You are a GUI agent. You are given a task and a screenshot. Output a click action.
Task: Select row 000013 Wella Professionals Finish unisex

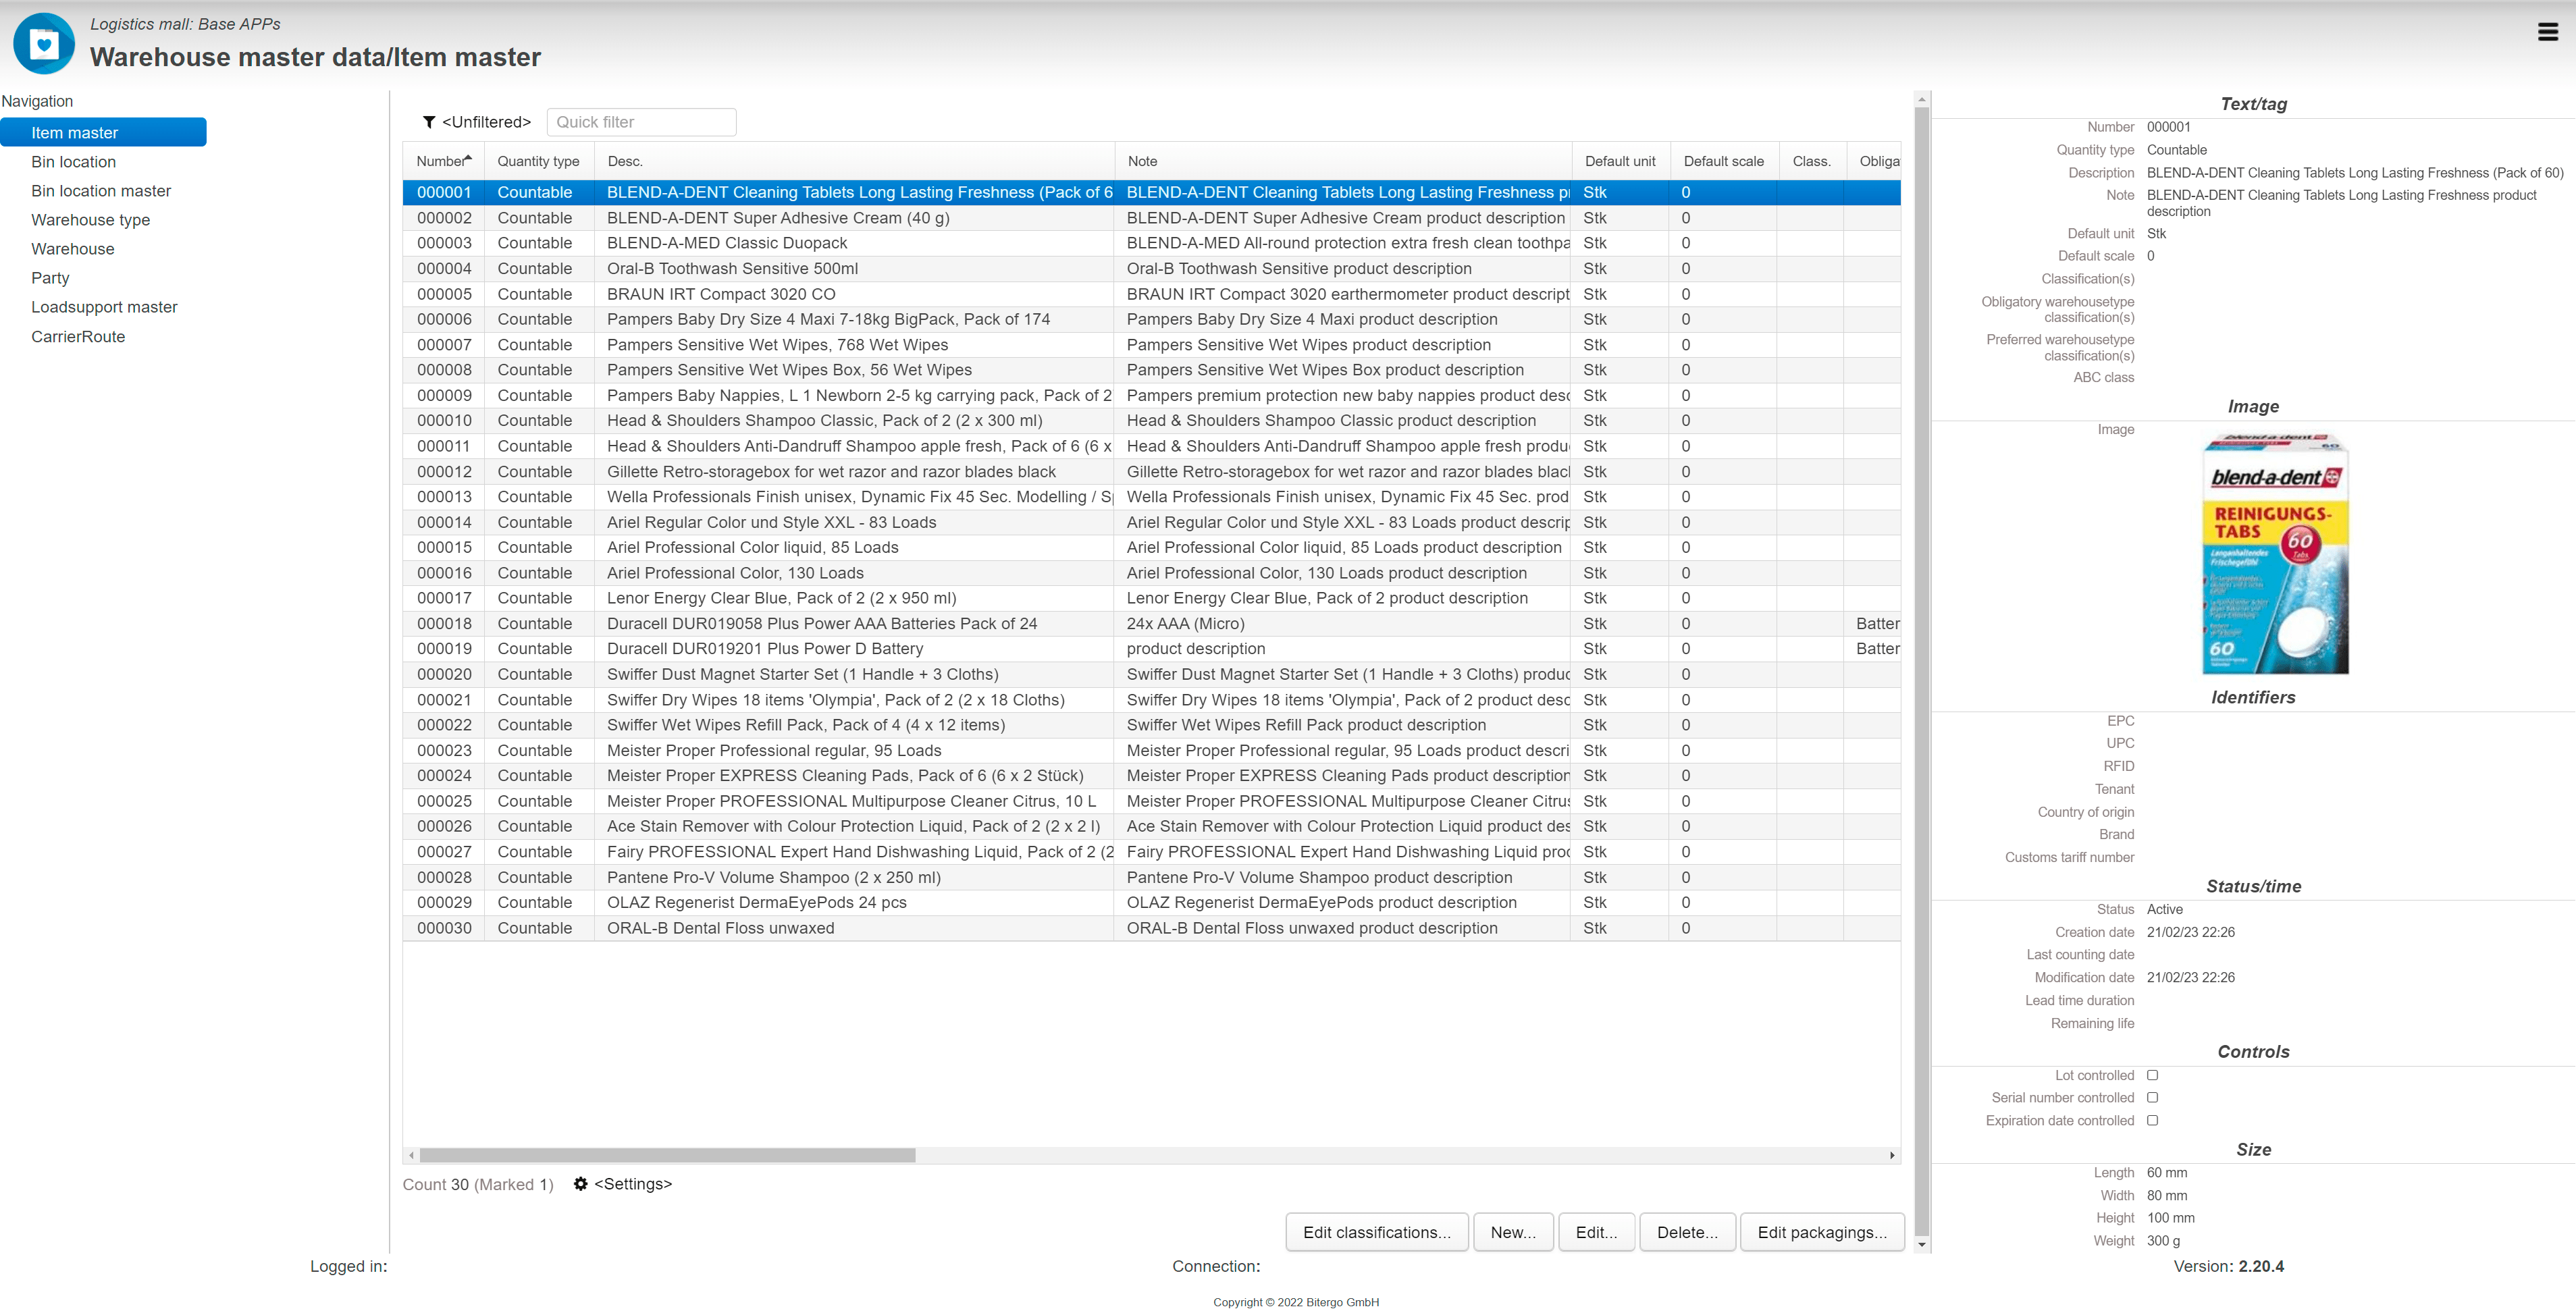coord(1151,497)
